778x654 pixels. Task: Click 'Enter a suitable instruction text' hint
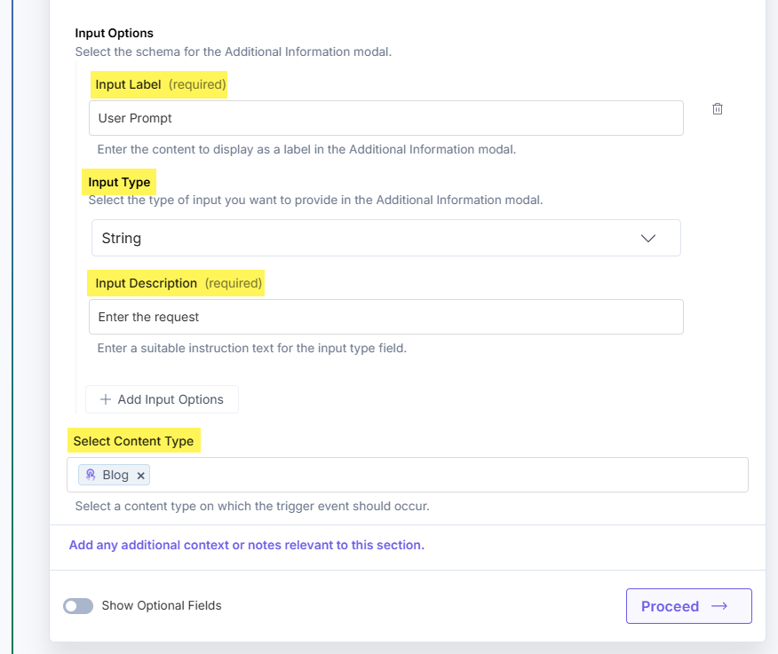coord(251,348)
